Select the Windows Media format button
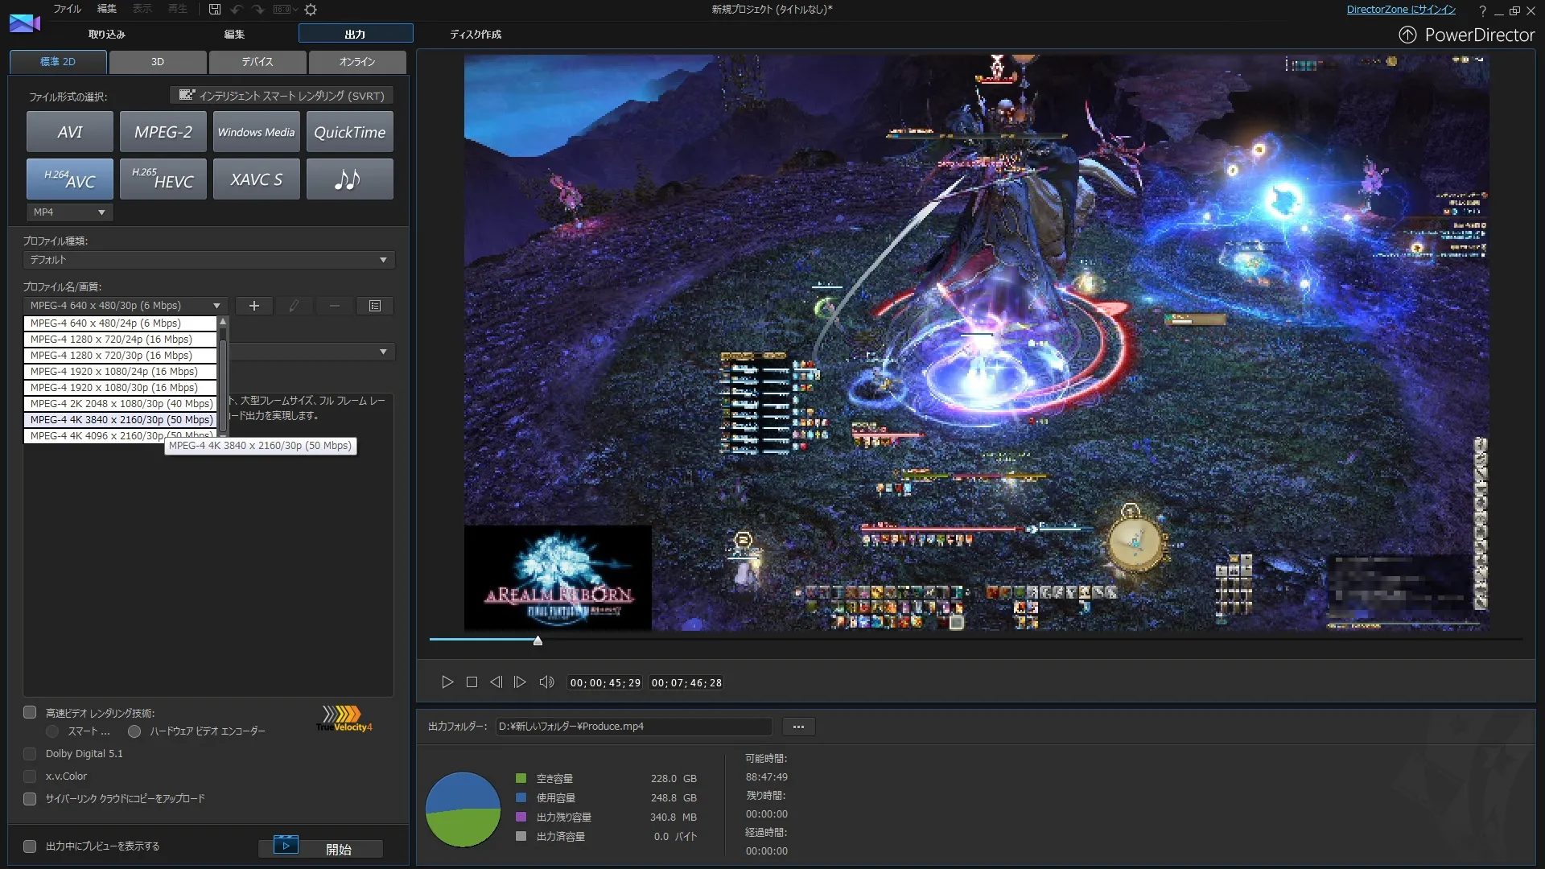The image size is (1545, 869). pyautogui.click(x=257, y=132)
